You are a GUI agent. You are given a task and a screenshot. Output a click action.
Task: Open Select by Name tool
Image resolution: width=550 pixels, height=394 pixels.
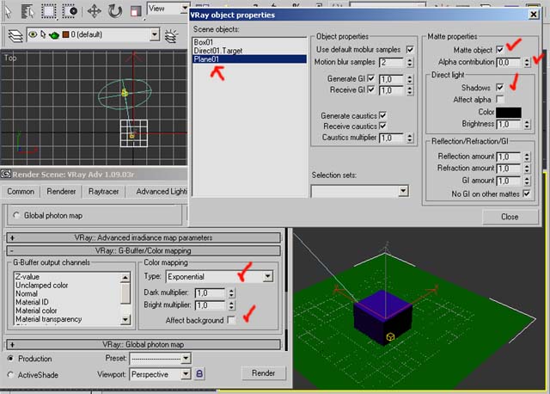pyautogui.click(x=27, y=11)
